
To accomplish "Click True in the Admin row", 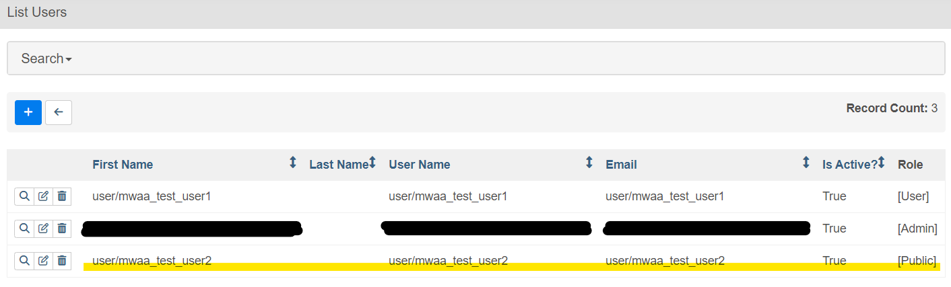I will coord(834,229).
